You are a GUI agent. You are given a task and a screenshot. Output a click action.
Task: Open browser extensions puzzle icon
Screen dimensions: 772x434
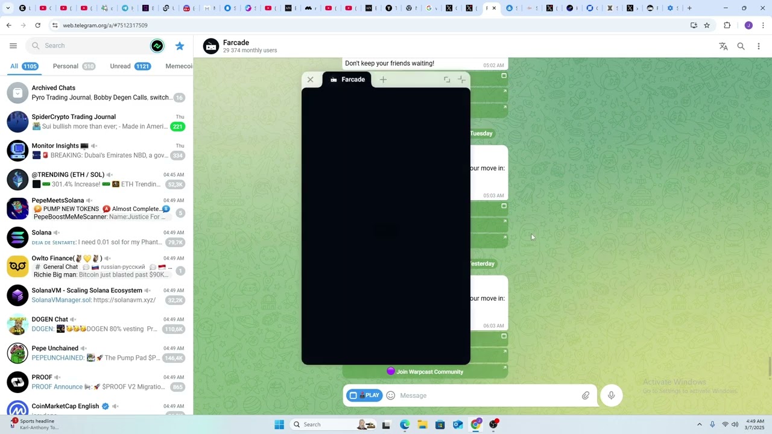coord(727,25)
